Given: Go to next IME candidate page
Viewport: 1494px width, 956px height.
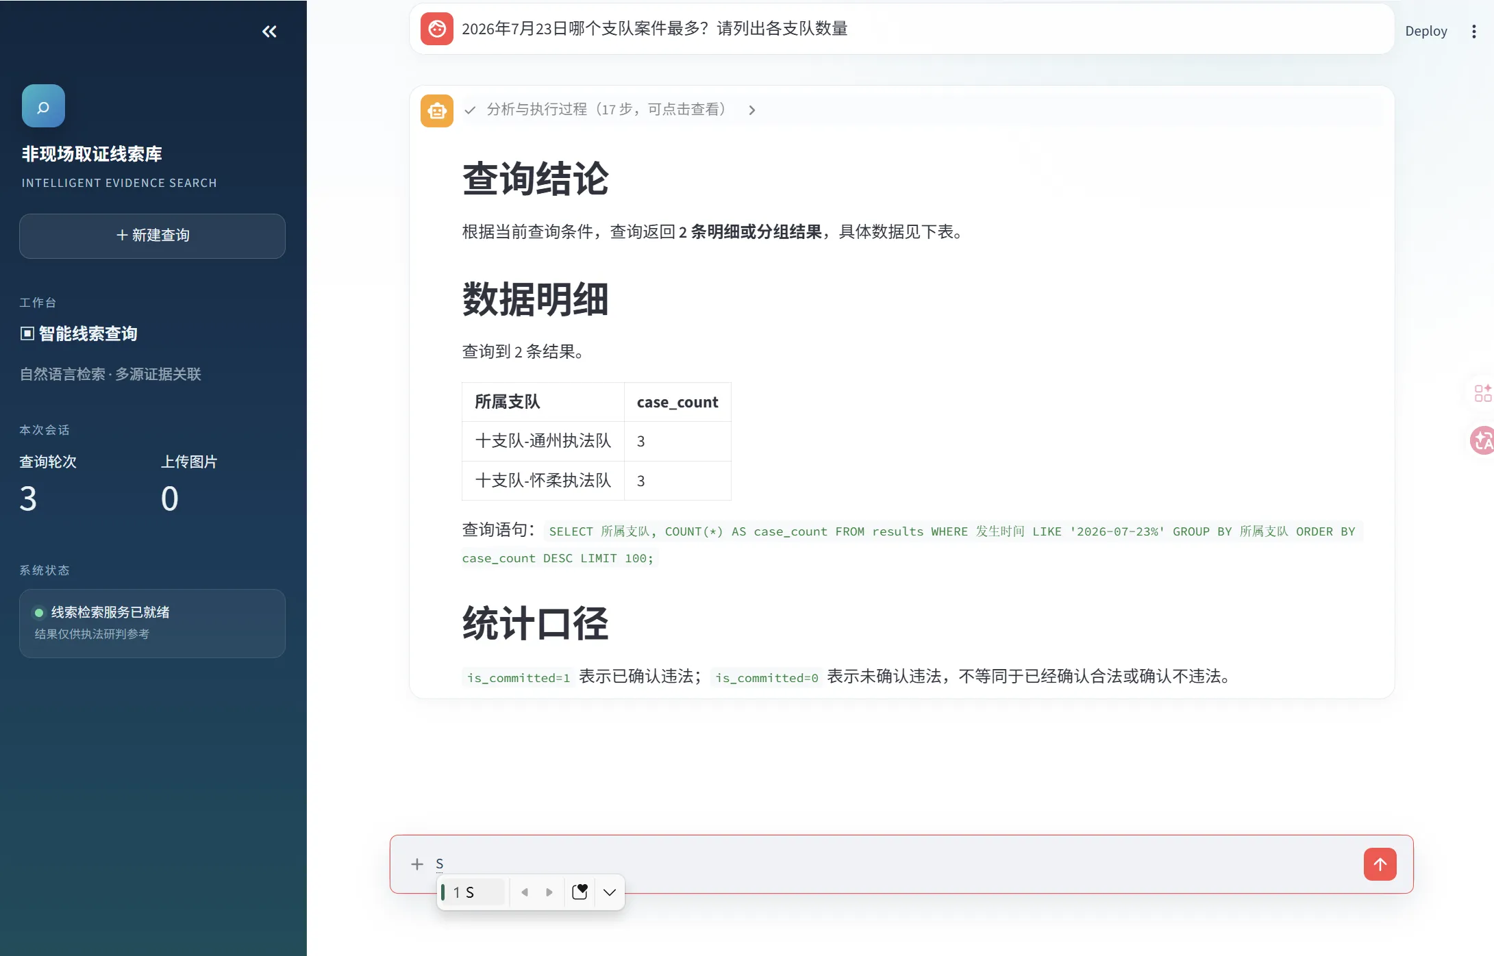Looking at the screenshot, I should tap(549, 892).
